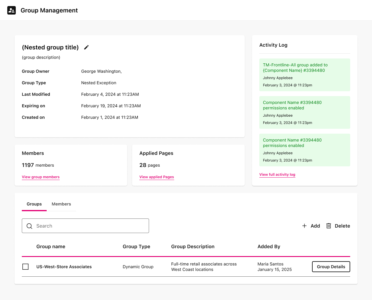Image resolution: width=372 pixels, height=300 pixels.
Task: Click the Applied Pages card heading
Action: 156,153
